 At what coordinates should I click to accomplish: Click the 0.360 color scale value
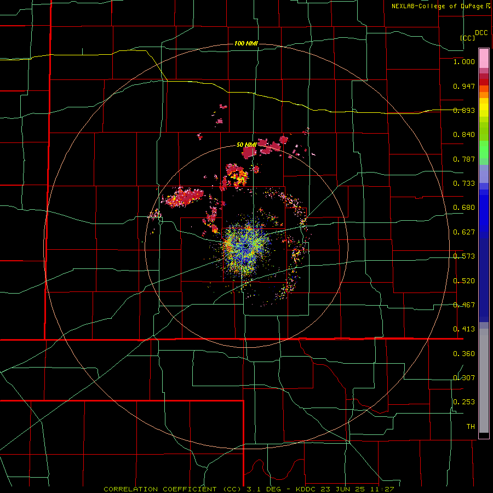[464, 354]
